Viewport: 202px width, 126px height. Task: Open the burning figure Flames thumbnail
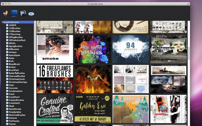pos(93,79)
